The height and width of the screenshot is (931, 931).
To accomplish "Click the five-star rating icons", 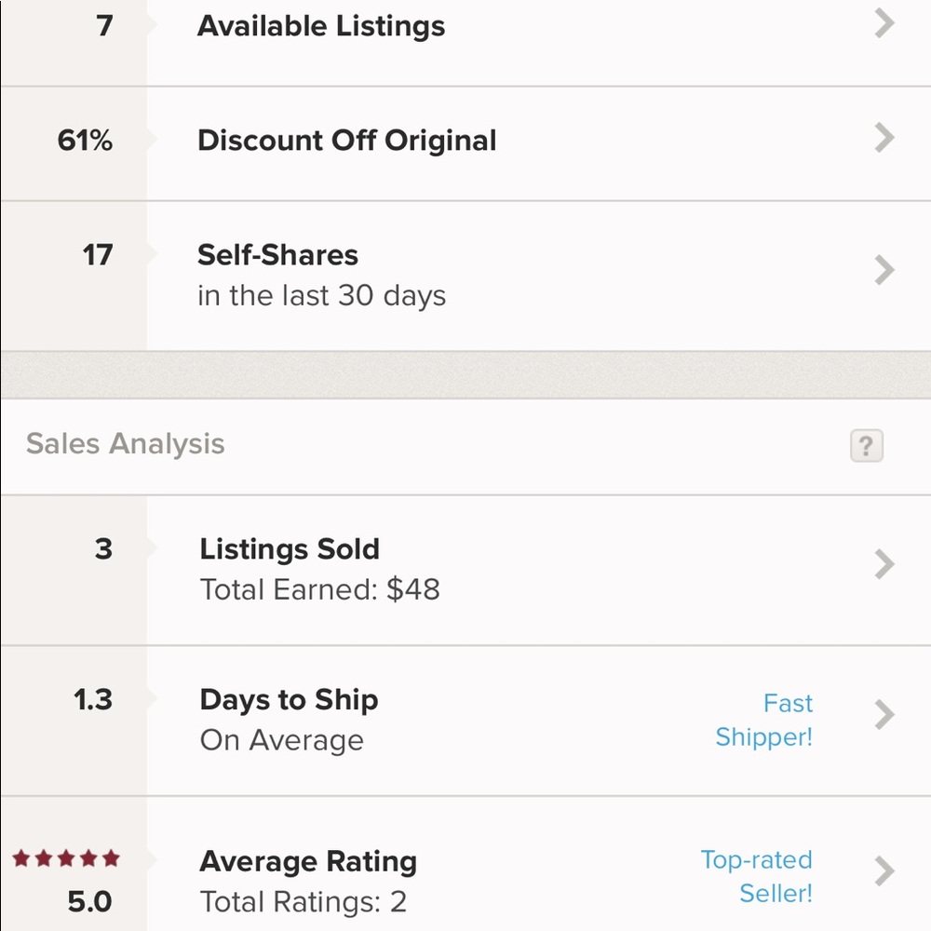I will point(66,858).
